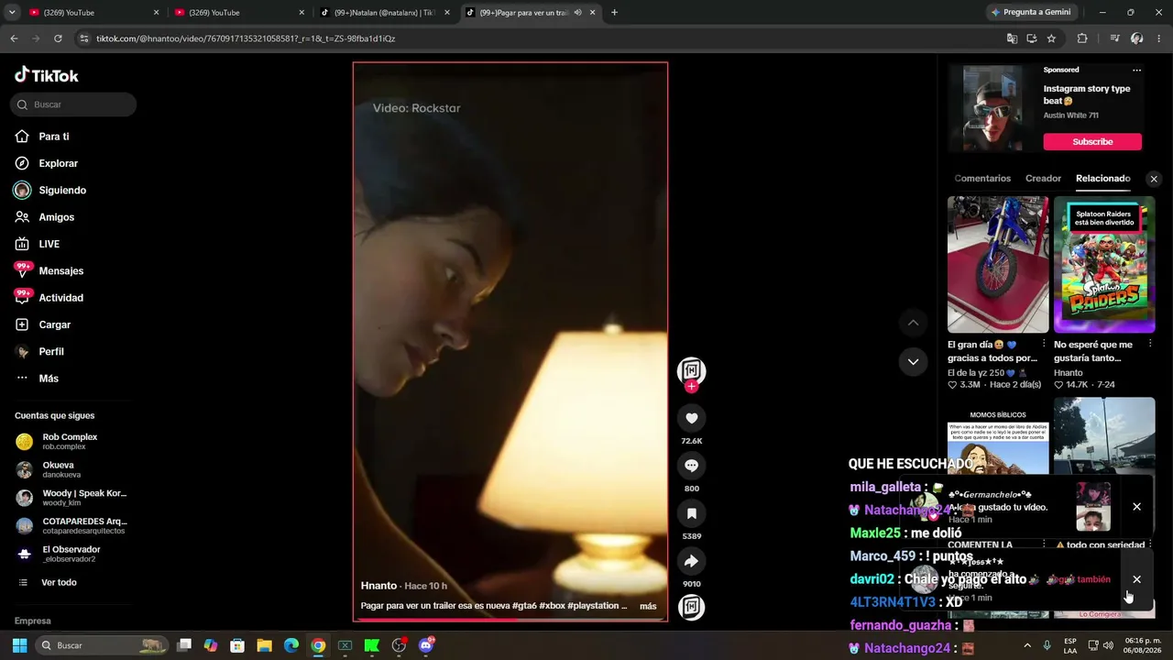Open Chrome three-dot menu
This screenshot has height=660, width=1173.
(1158, 38)
